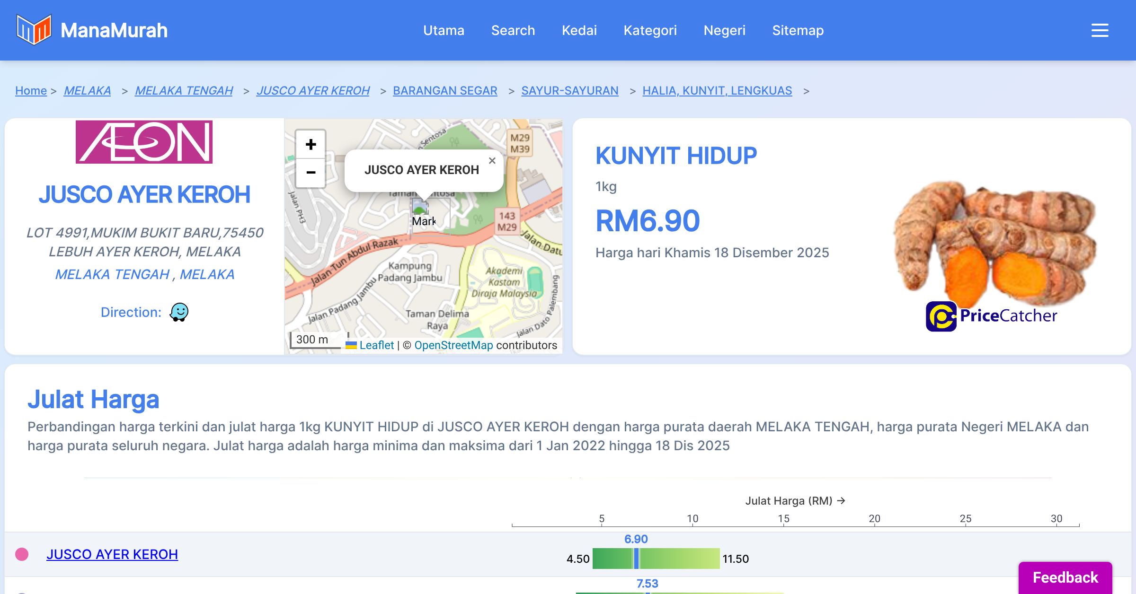Click the 6.90 price range bar
1136x594 pixels.
(656, 559)
